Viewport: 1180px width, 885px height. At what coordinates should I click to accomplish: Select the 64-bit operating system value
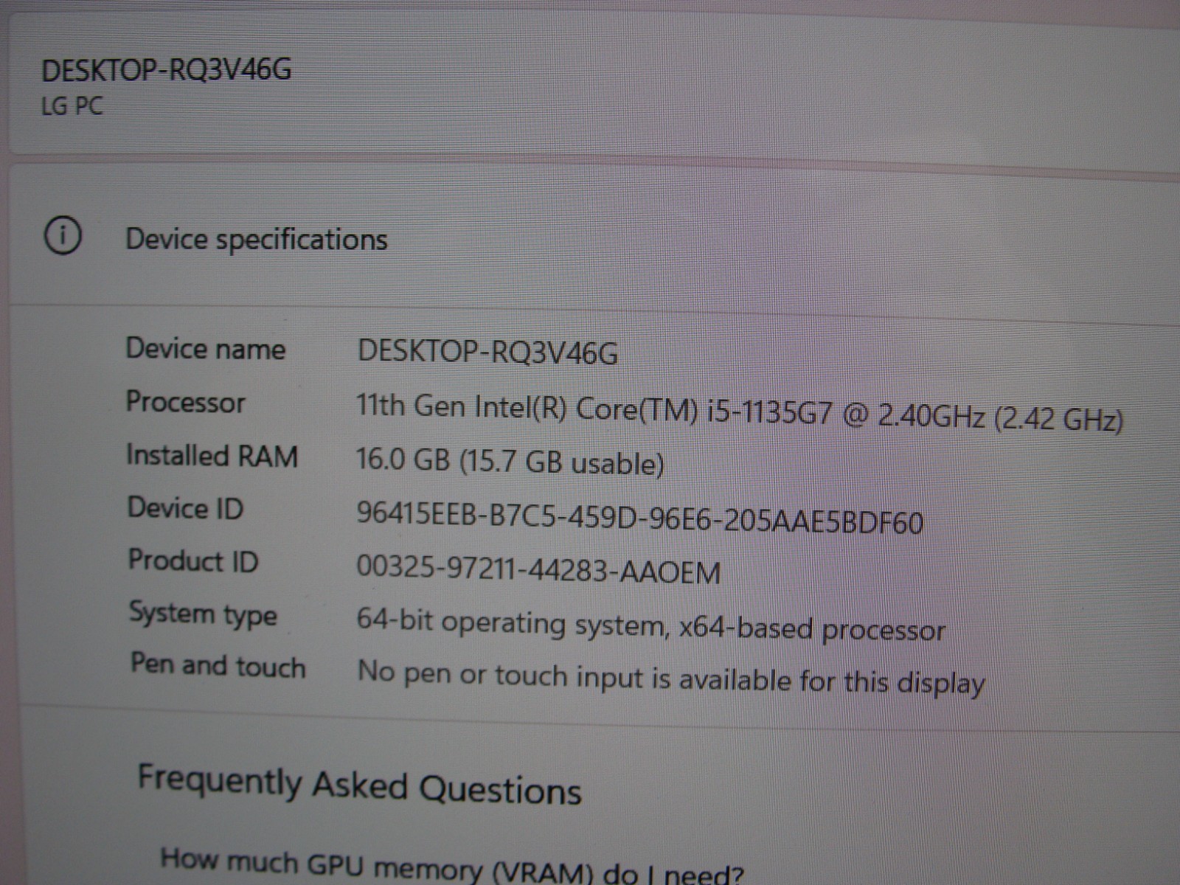(x=650, y=625)
